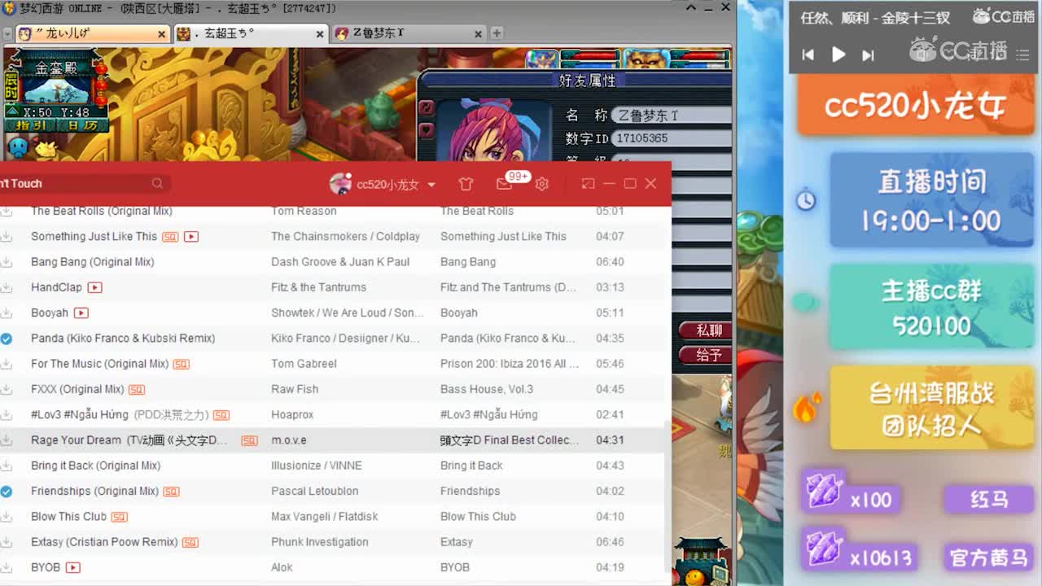Play the MV for Something Just Like This

point(191,237)
